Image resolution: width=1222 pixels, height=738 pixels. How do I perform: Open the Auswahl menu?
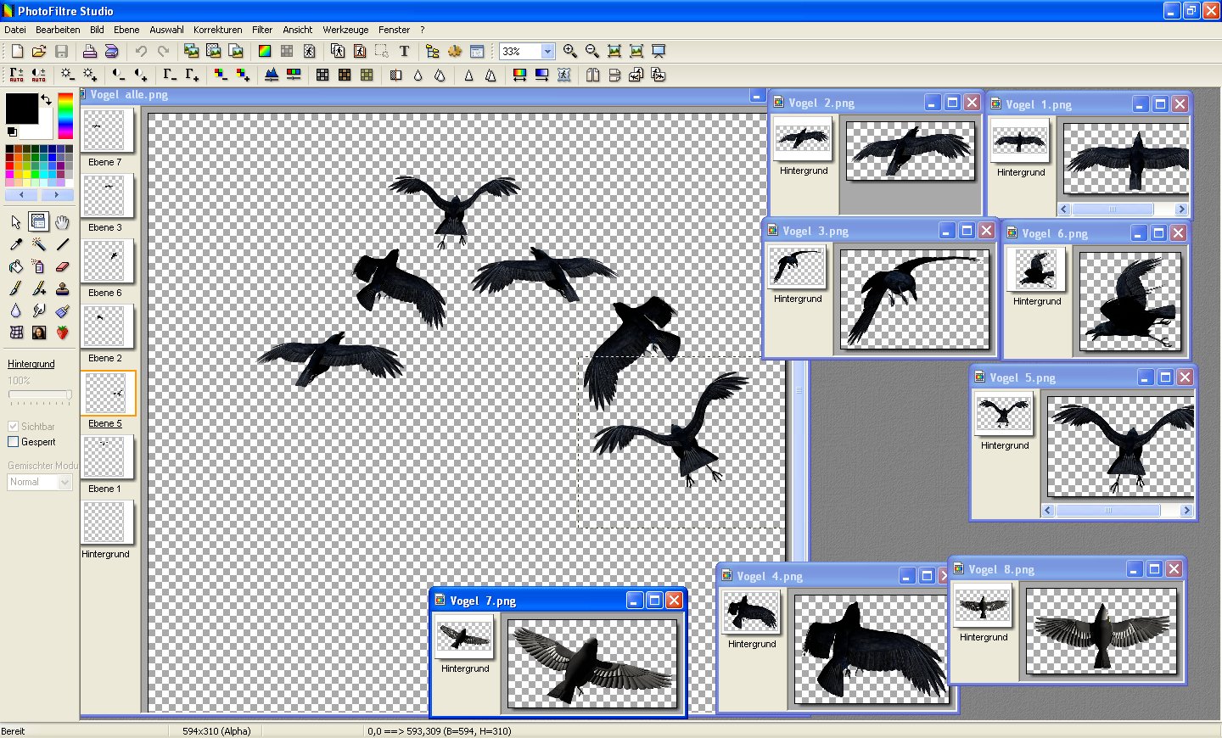click(166, 30)
